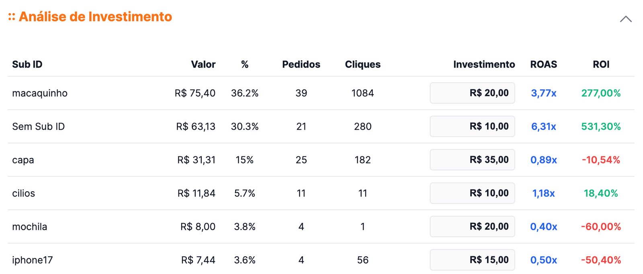Edit mochila investment field R$ 20,00
Screen dimensions: 643x274
472,227
